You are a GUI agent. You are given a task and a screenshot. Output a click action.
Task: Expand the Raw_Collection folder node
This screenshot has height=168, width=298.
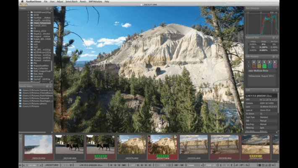coord(29,68)
